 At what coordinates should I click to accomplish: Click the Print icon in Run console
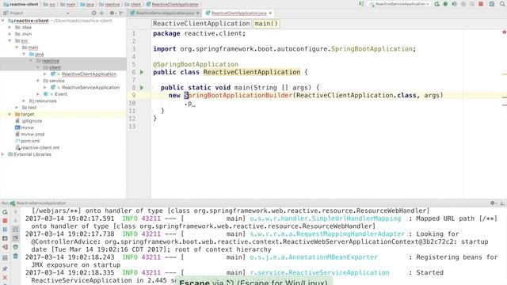coord(15,247)
